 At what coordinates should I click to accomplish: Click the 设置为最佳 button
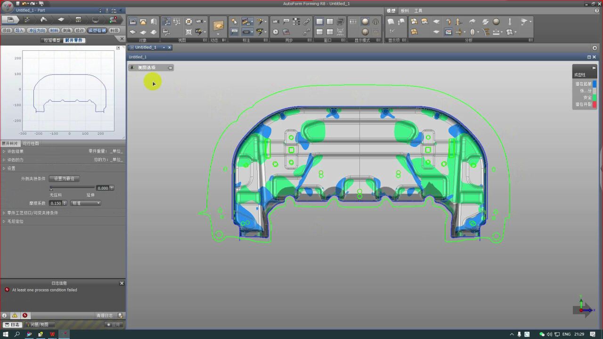[x=64, y=179]
